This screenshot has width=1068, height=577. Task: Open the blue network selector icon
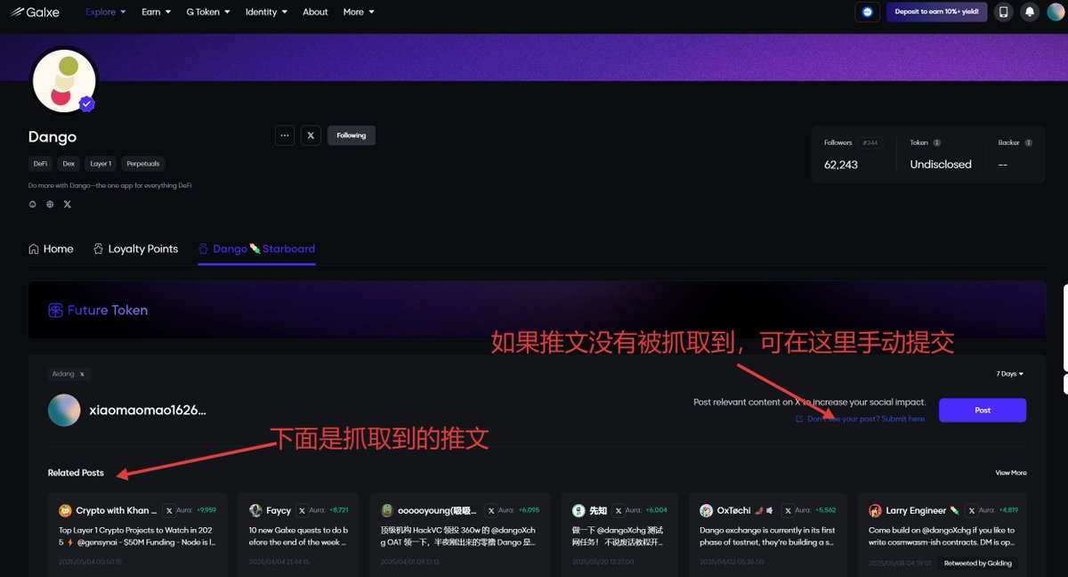tap(868, 12)
